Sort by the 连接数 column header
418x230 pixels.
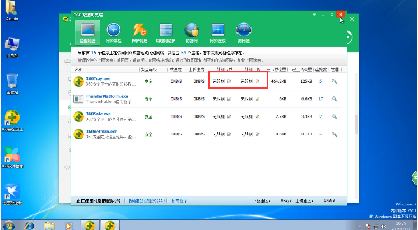(x=321, y=69)
